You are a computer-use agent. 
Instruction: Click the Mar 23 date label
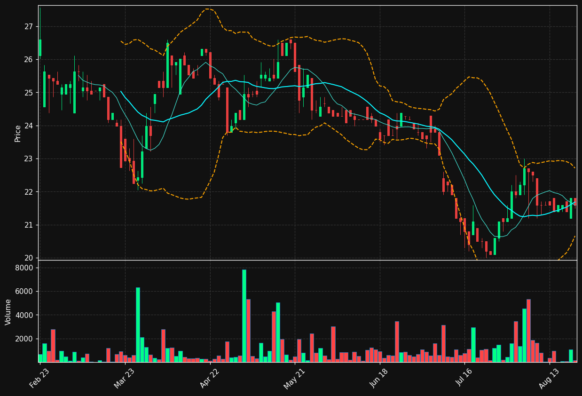click(x=125, y=378)
